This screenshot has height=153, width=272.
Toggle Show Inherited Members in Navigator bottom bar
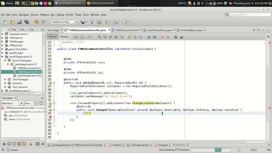(4, 144)
